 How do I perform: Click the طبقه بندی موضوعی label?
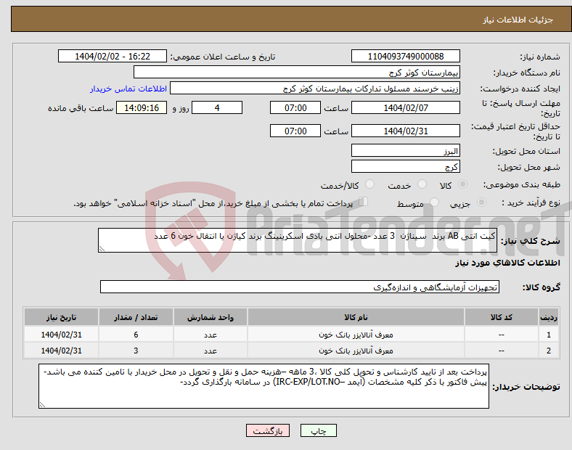point(522,185)
